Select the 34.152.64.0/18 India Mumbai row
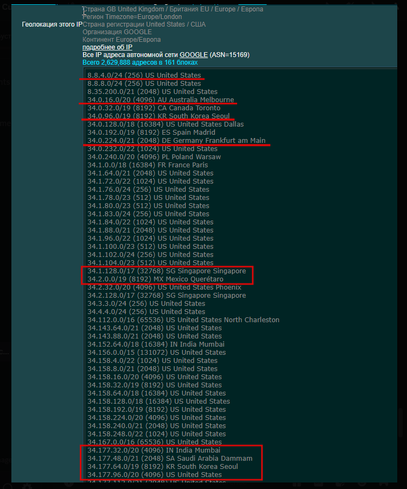The height and width of the screenshot is (489, 407). pyautogui.click(x=156, y=344)
